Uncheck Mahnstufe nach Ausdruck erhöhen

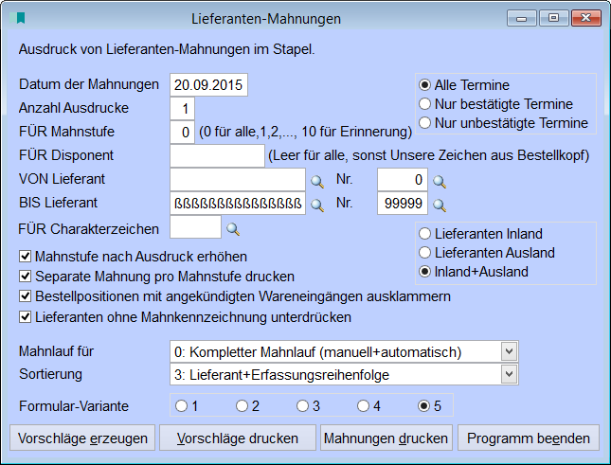tap(26, 257)
